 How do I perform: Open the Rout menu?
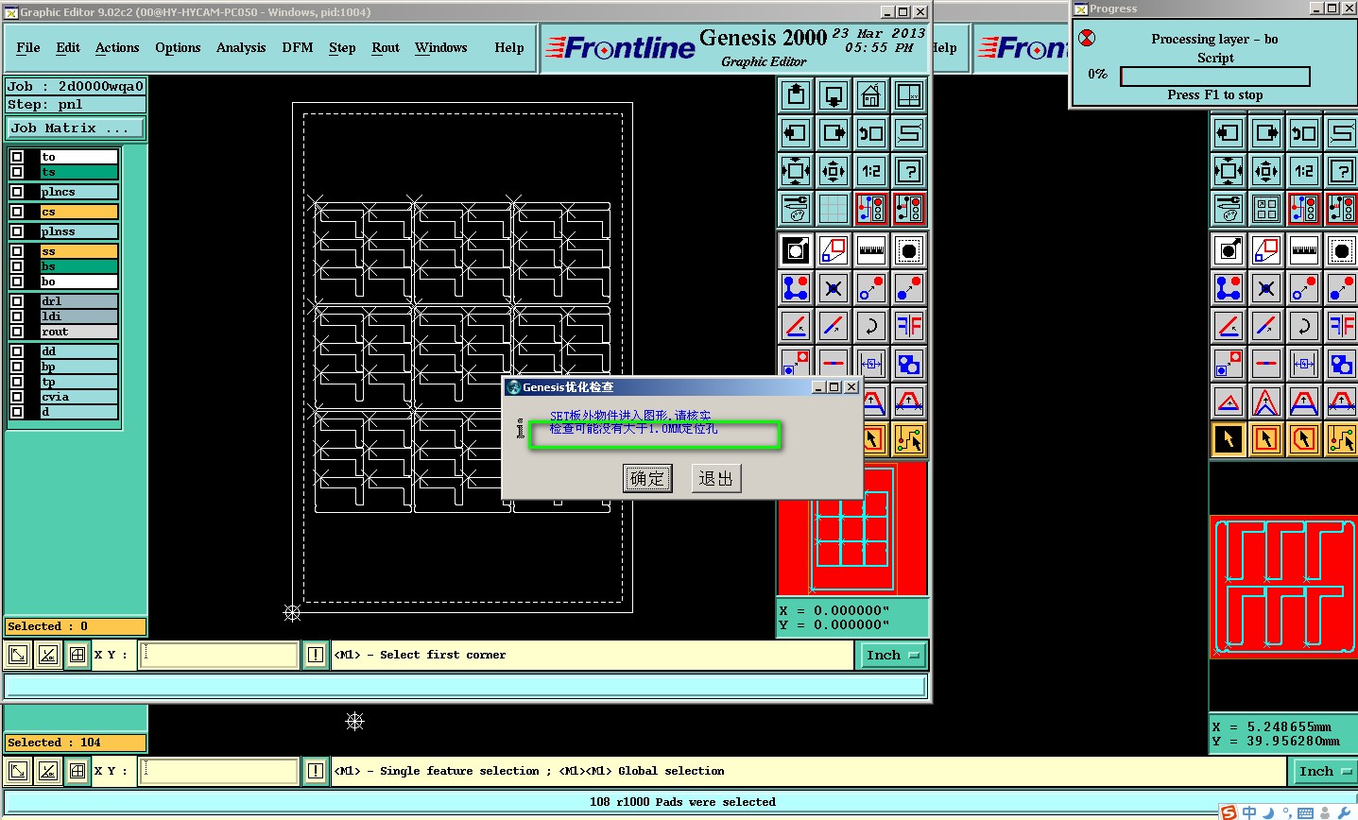(x=386, y=47)
